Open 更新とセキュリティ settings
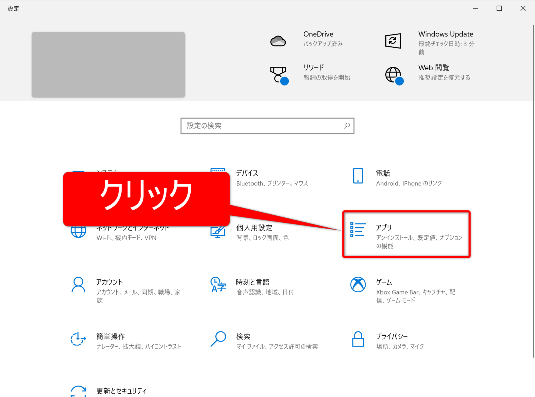The image size is (535, 397). pyautogui.click(x=121, y=391)
